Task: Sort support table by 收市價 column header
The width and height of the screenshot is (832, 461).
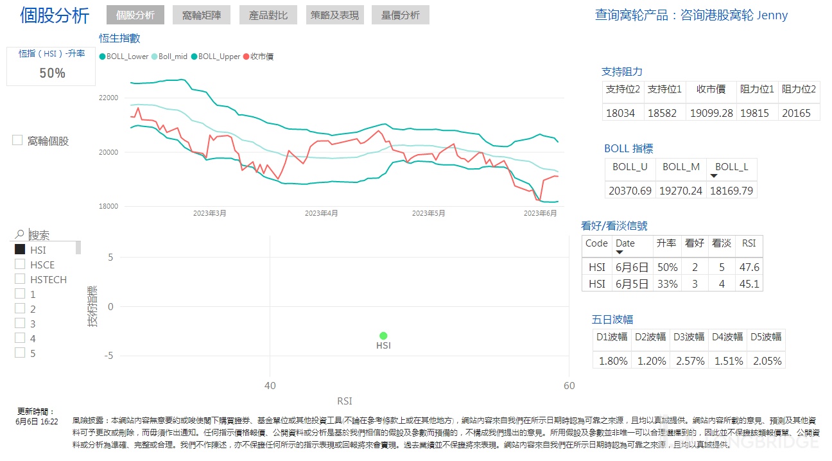Action: [711, 89]
